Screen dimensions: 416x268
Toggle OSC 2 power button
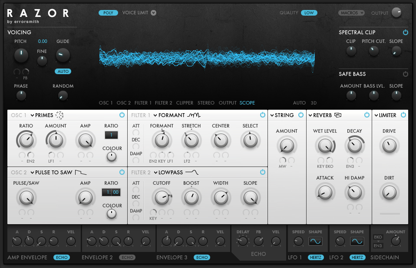[x=122, y=172]
